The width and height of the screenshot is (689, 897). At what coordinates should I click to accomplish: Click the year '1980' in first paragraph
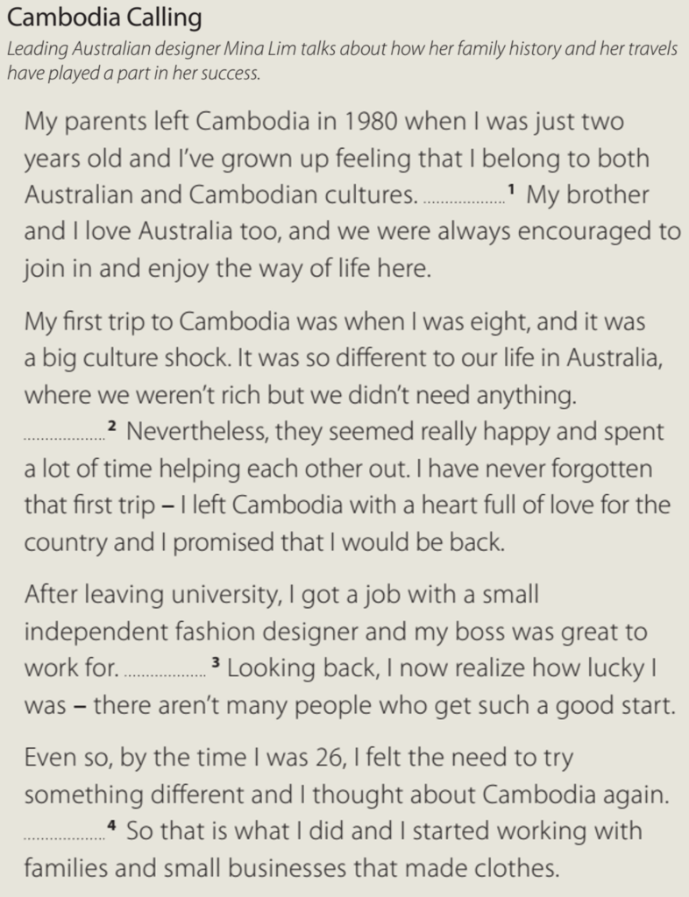click(372, 122)
